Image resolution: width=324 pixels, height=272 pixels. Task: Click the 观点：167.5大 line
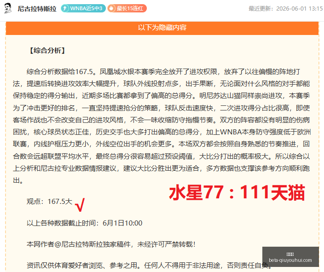tap(49, 202)
